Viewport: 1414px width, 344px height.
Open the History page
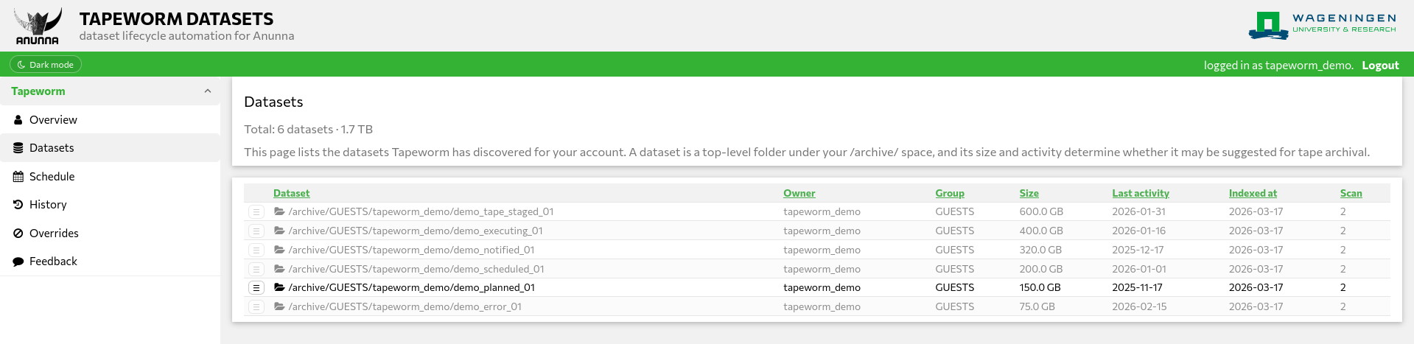coord(48,205)
